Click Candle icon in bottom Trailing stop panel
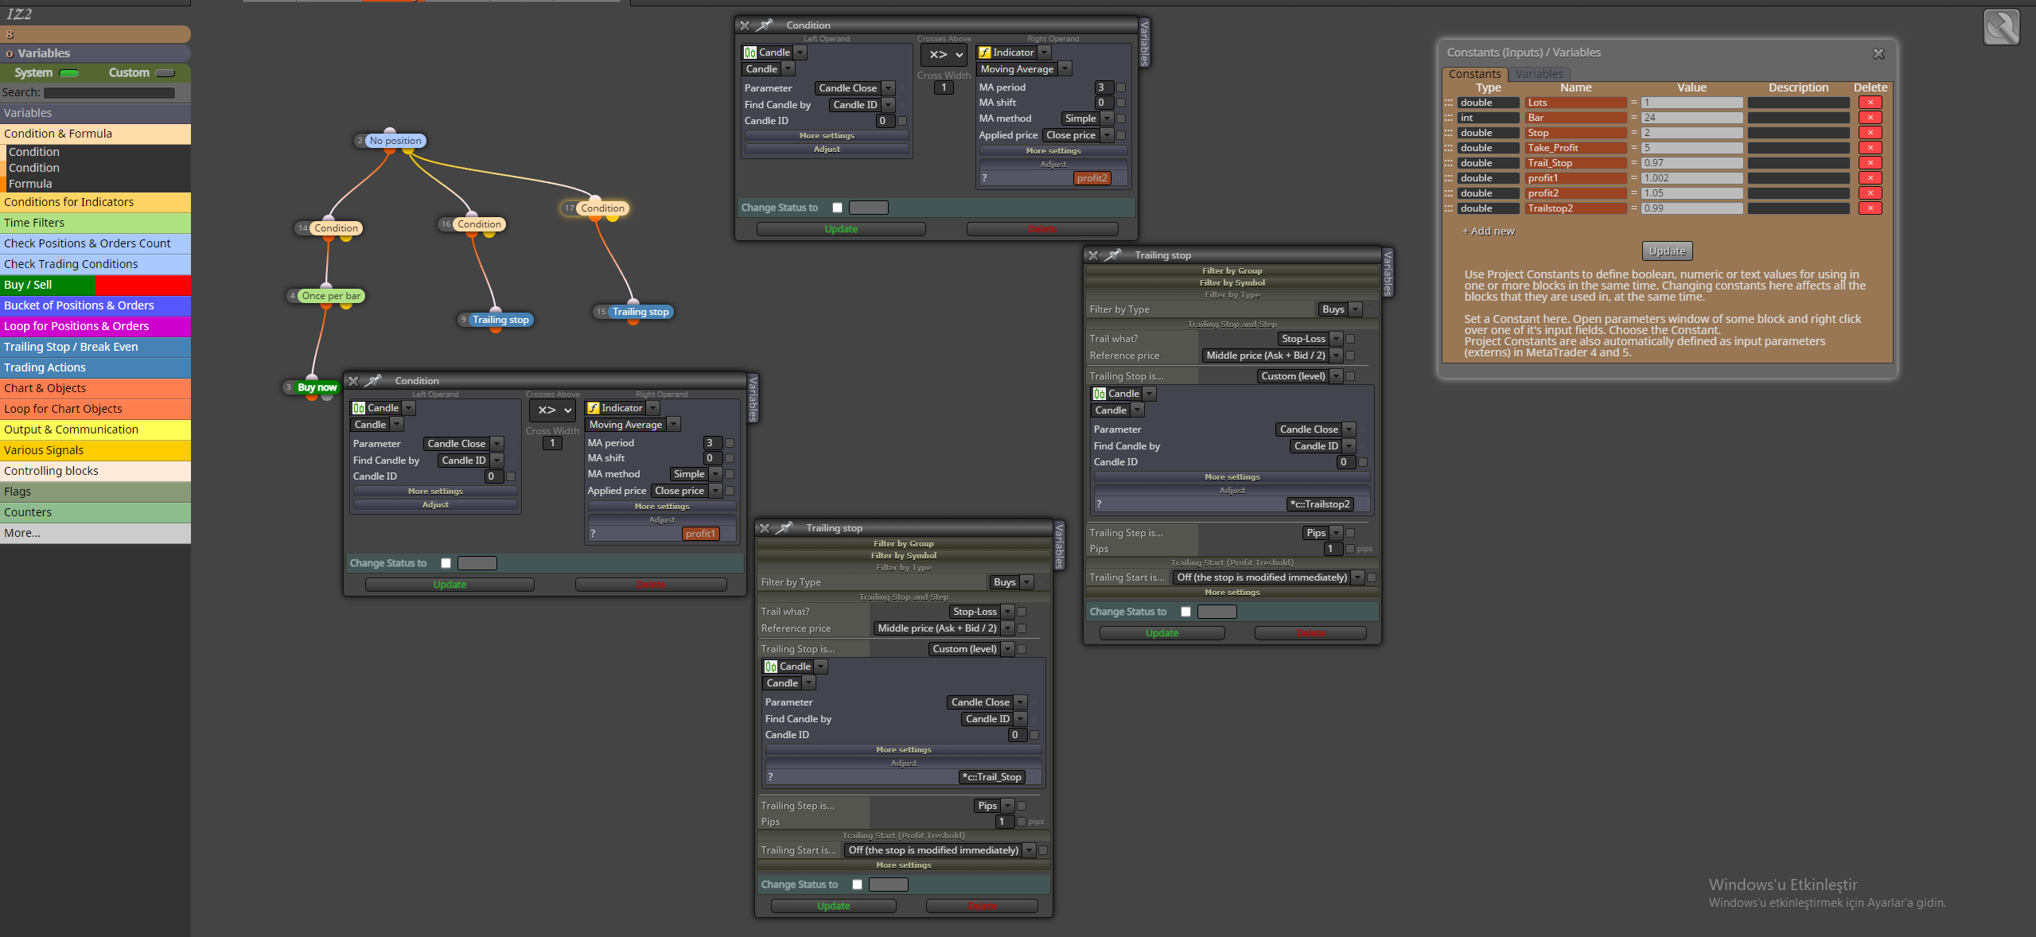Viewport: 2036px width, 937px height. (x=771, y=667)
